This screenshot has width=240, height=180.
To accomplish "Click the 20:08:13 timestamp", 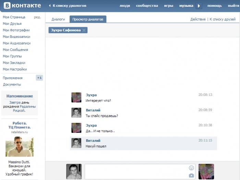I will 205,95.
